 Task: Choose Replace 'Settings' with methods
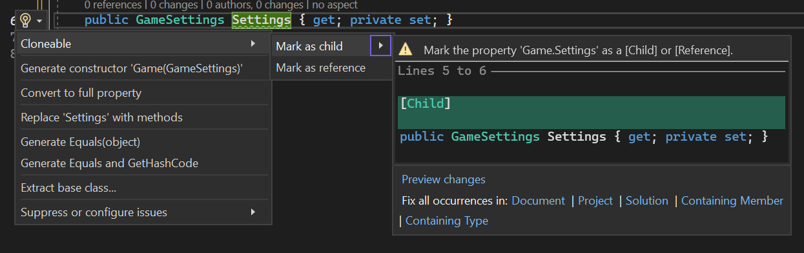pyautogui.click(x=143, y=117)
